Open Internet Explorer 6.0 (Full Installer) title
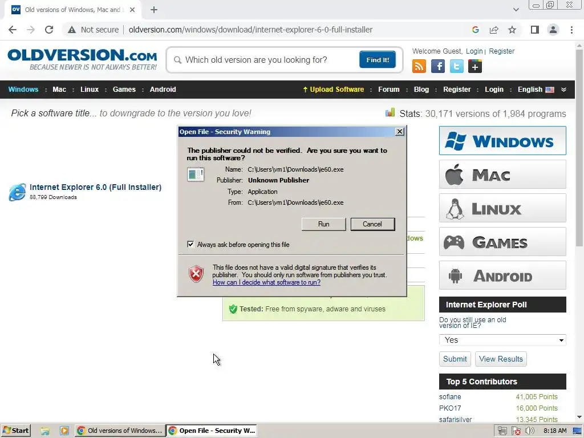The width and height of the screenshot is (584, 438). click(x=95, y=187)
